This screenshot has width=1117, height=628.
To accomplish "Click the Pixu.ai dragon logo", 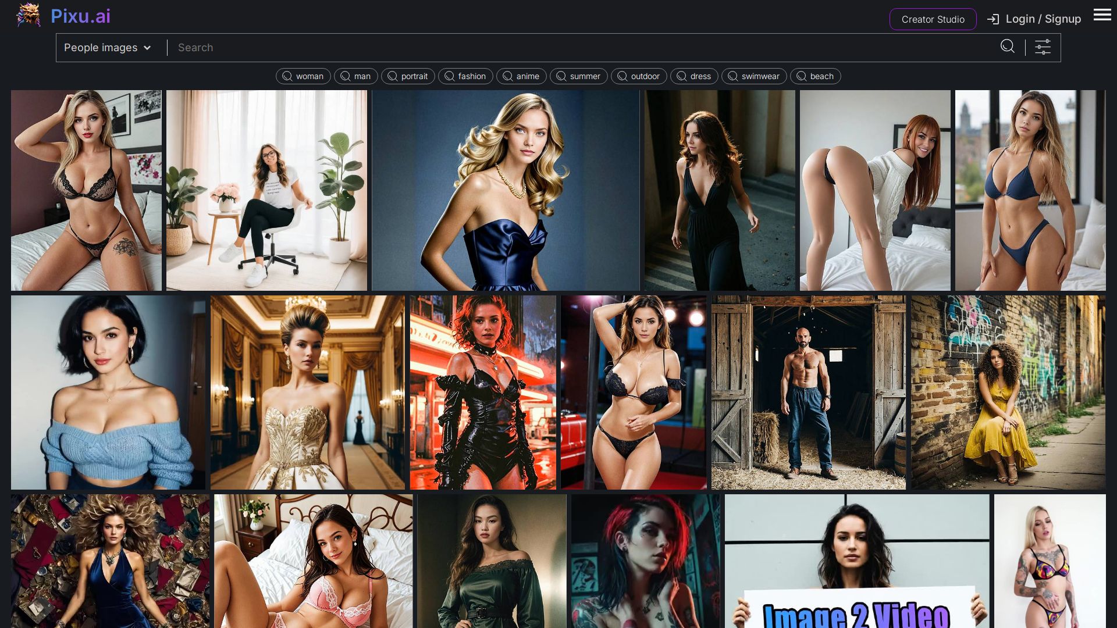I will pyautogui.click(x=28, y=15).
